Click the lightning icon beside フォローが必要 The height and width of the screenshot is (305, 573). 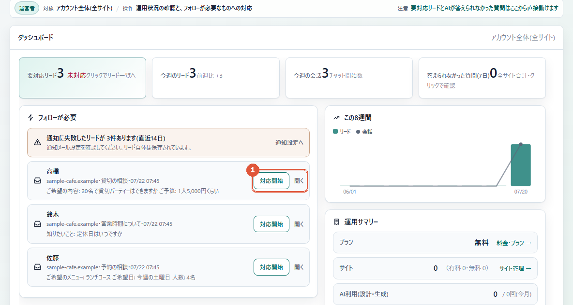[x=30, y=118]
